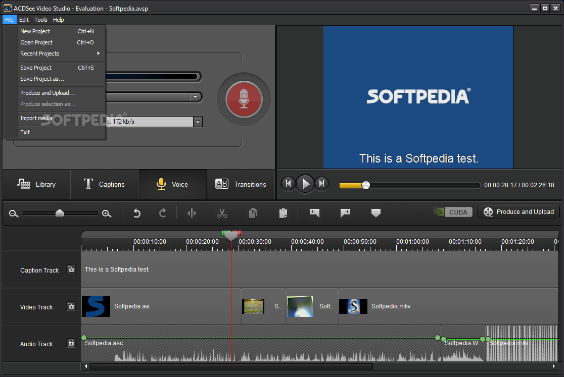This screenshot has height=377, width=564.
Task: Open the File menu
Action: [x=10, y=20]
